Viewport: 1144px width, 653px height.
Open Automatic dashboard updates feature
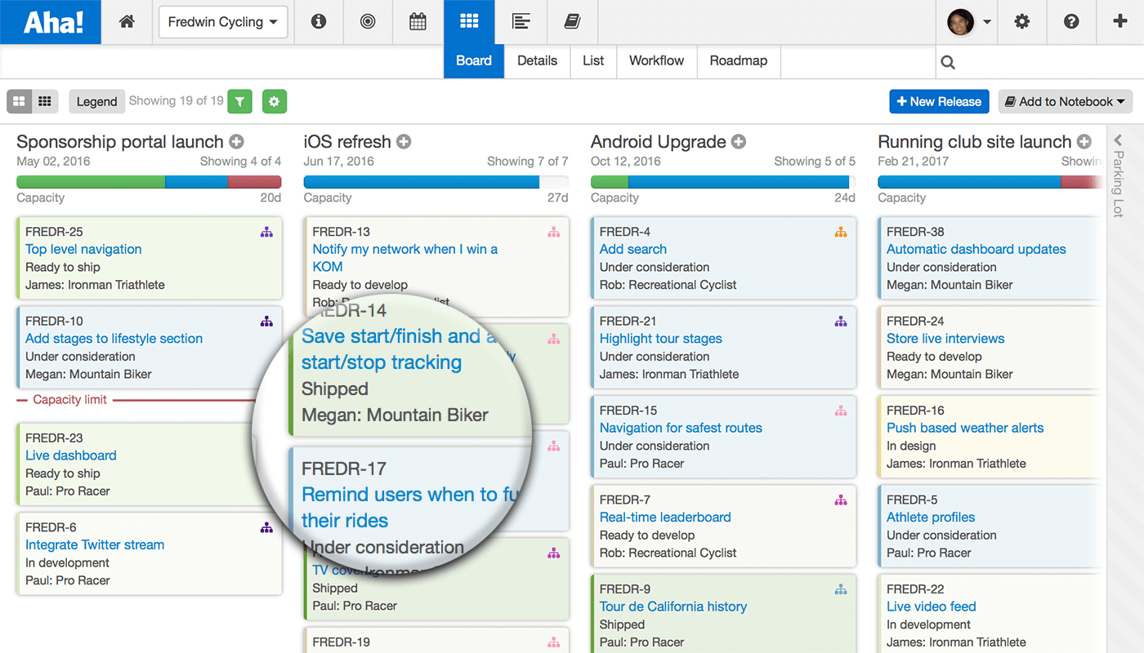976,249
